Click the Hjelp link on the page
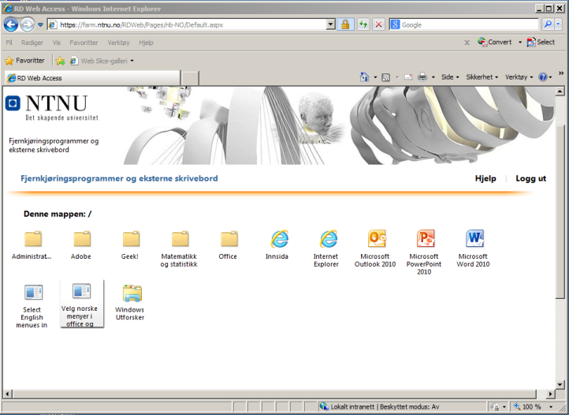 click(485, 178)
